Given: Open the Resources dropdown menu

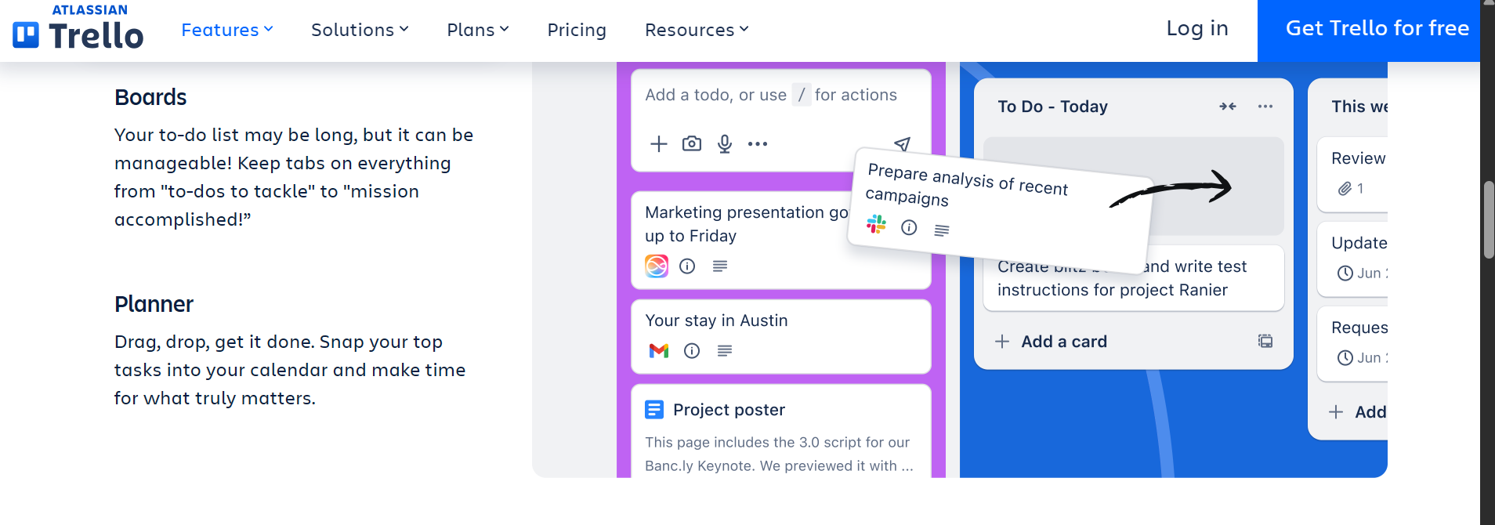Looking at the screenshot, I should 697,30.
